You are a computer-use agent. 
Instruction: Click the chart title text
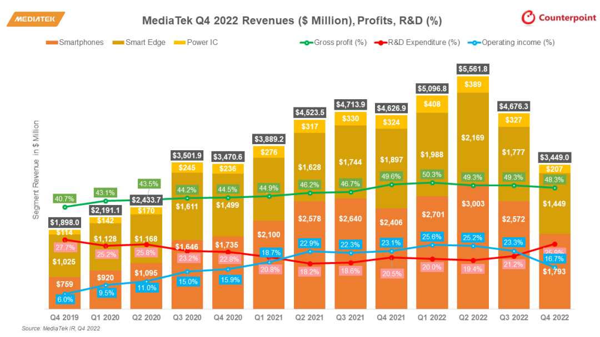pyautogui.click(x=292, y=20)
